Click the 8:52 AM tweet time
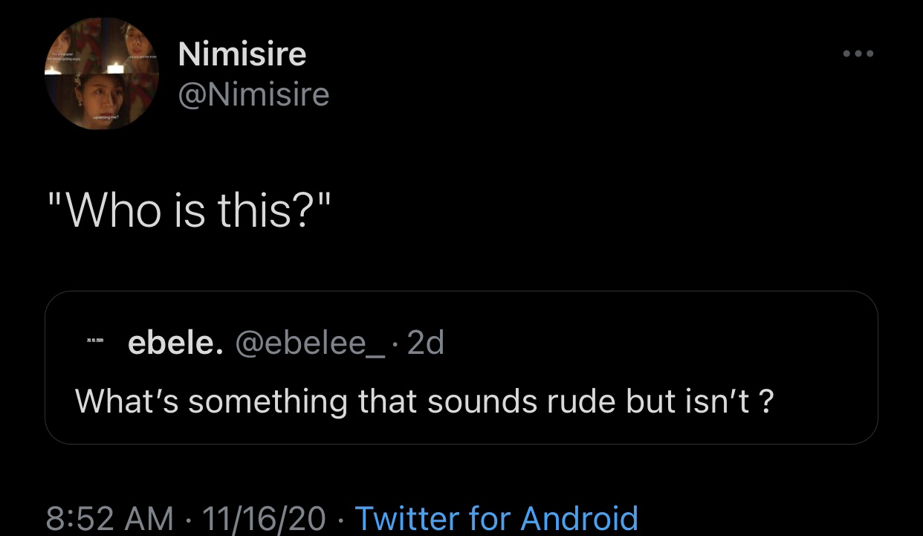Viewport: 923px width, 536px height. (109, 518)
